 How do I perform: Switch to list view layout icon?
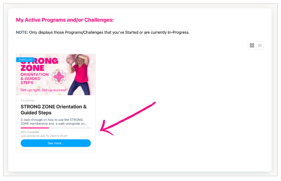260,45
